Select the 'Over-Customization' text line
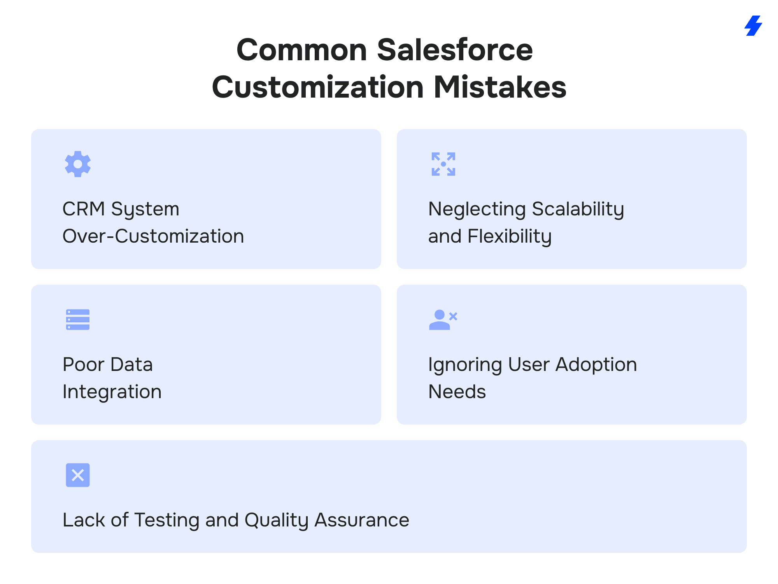Image resolution: width=778 pixels, height=584 pixels. click(153, 236)
